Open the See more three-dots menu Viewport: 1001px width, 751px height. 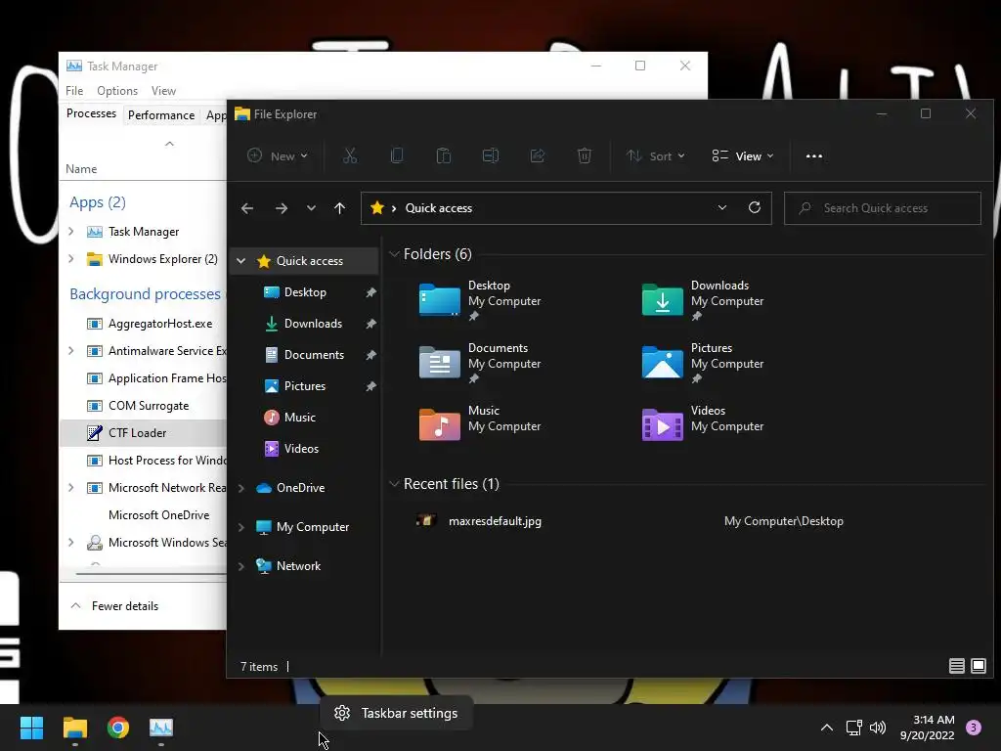tap(814, 155)
